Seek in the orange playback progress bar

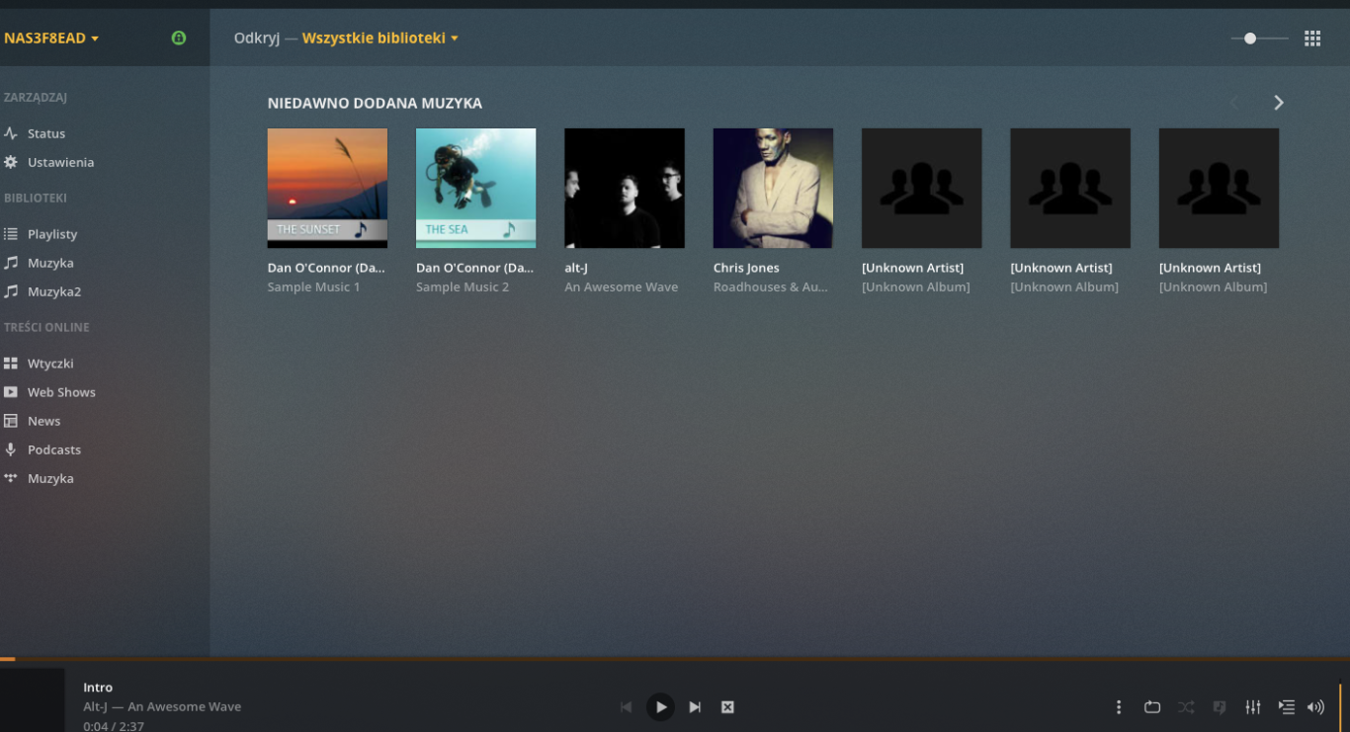click(x=675, y=658)
